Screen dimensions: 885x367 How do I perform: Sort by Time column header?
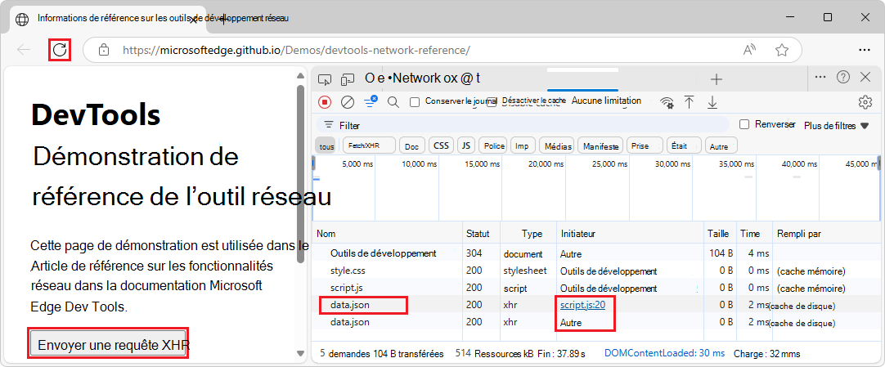(754, 234)
